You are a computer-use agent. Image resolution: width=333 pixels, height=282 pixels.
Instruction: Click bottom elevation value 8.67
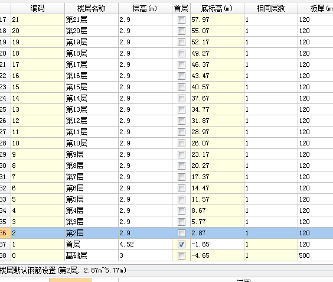pos(217,210)
